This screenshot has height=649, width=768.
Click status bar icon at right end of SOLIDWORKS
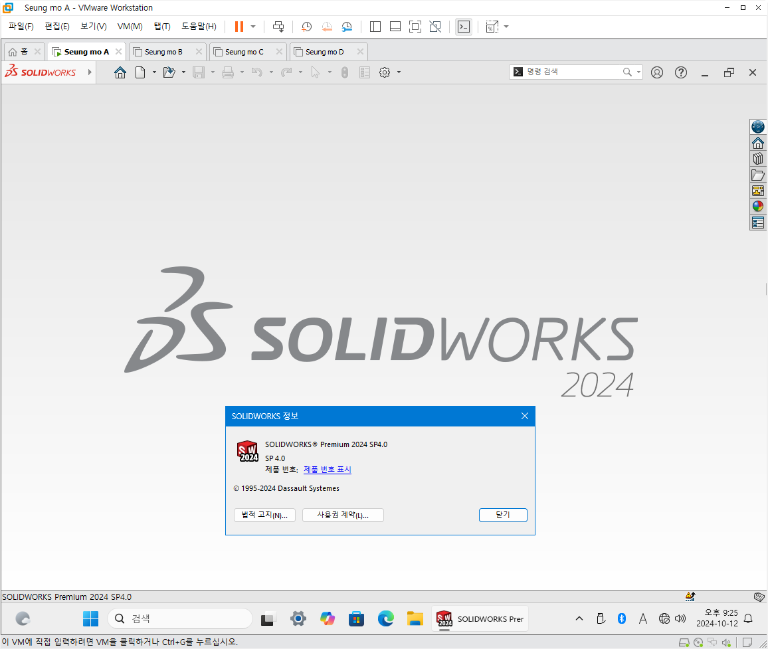(x=759, y=597)
